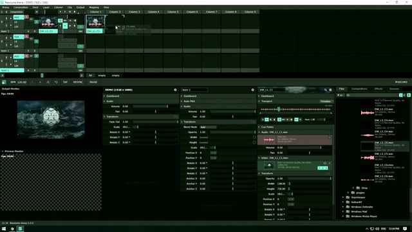Screen dimensions: 412x232
Task: Switch to the Compositions browser tab
Action: tap(359, 89)
